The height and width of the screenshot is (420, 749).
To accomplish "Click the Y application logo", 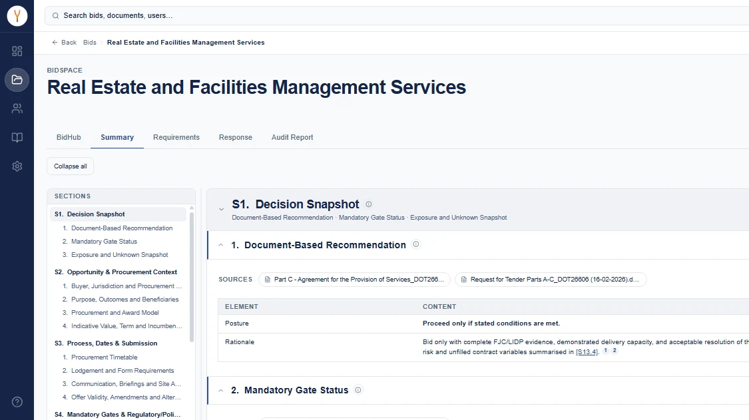I will pos(17,16).
